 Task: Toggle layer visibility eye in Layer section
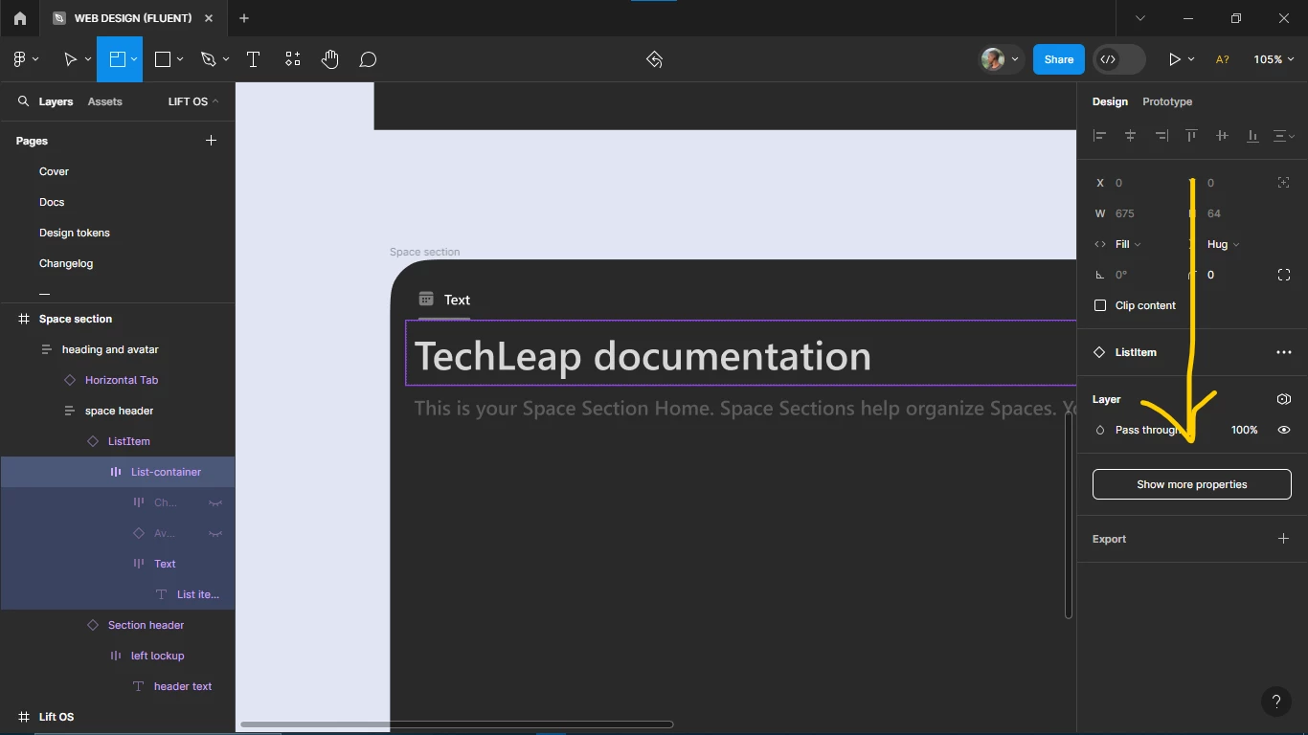point(1284,430)
